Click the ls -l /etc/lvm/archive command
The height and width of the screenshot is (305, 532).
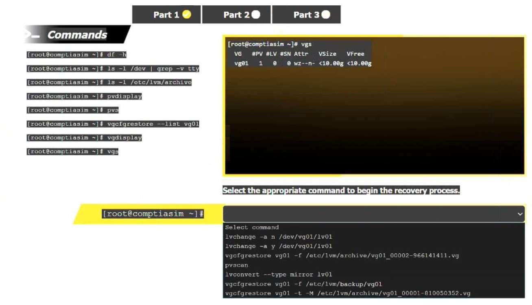[x=109, y=83]
